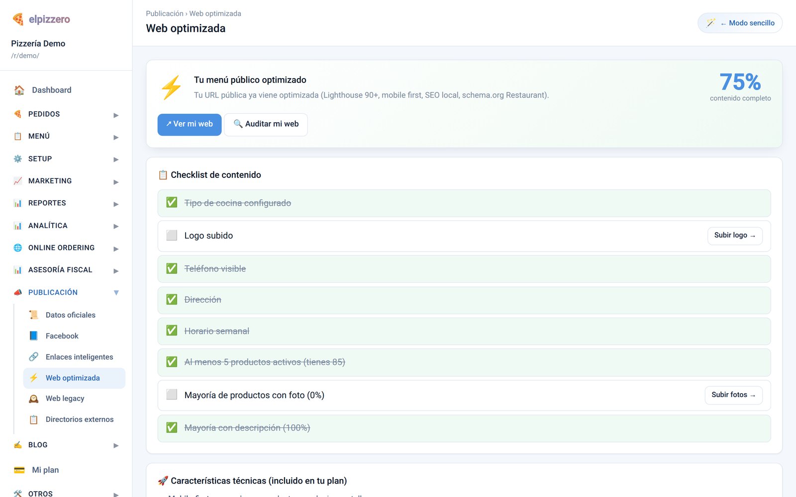
Task: Toggle the Mayoría con descripción checkbox
Action: coord(172,427)
